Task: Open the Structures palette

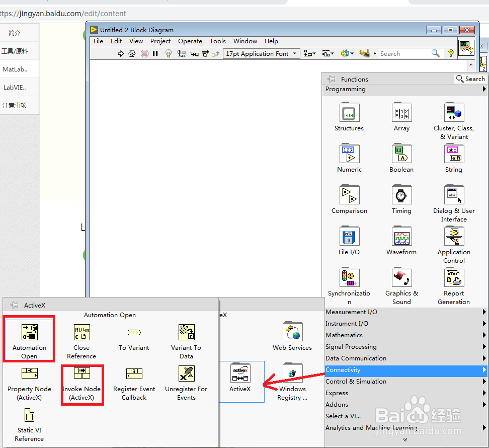Action: [349, 117]
